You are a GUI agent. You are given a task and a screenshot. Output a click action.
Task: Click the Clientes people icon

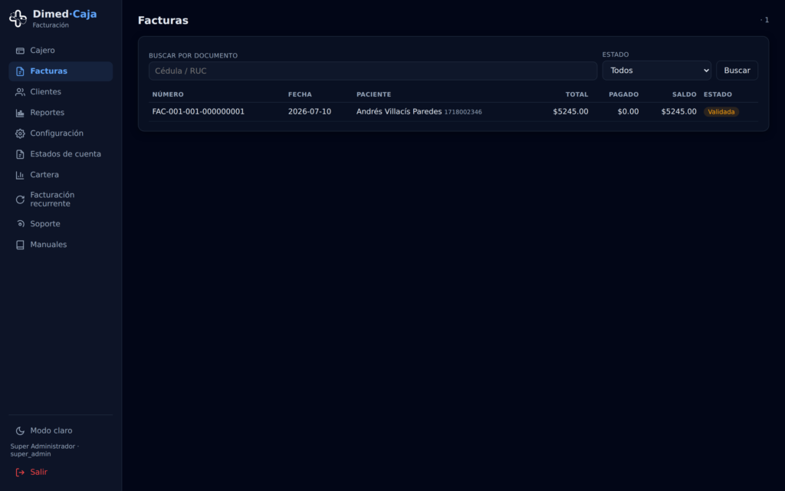20,92
